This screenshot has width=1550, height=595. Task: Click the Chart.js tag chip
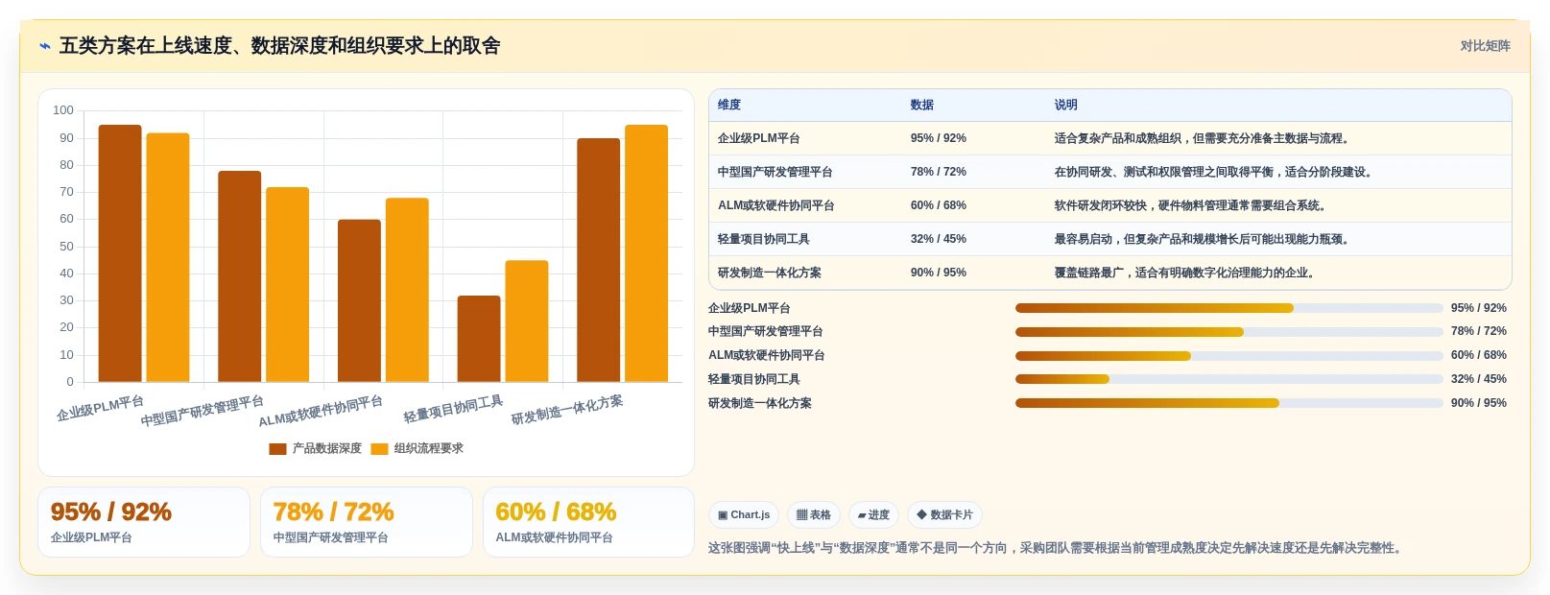(744, 515)
